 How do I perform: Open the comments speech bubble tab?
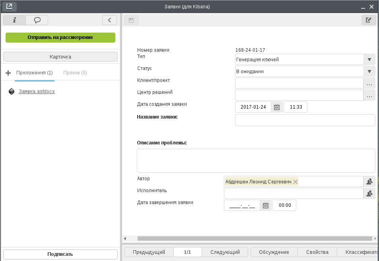coord(37,20)
